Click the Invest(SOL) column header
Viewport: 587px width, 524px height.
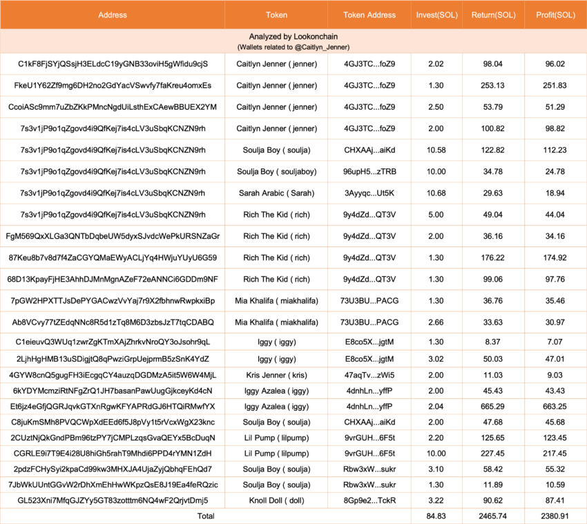pyautogui.click(x=436, y=15)
